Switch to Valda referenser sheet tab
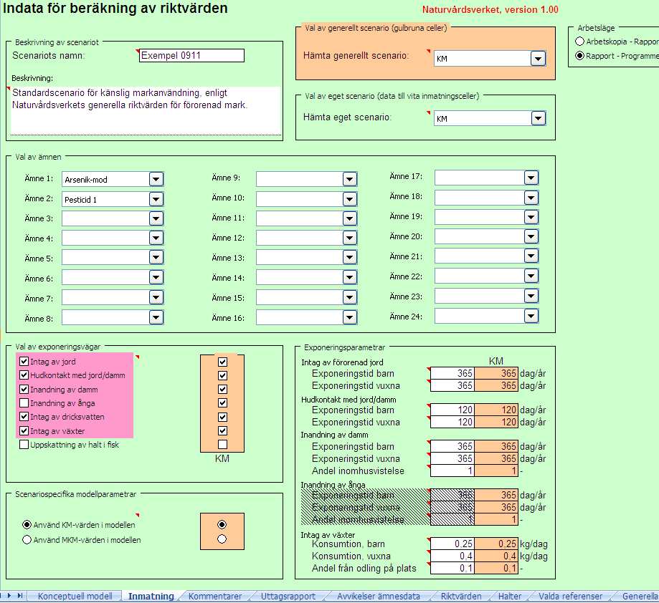Viewport: 659px width, 603px height. (x=570, y=596)
